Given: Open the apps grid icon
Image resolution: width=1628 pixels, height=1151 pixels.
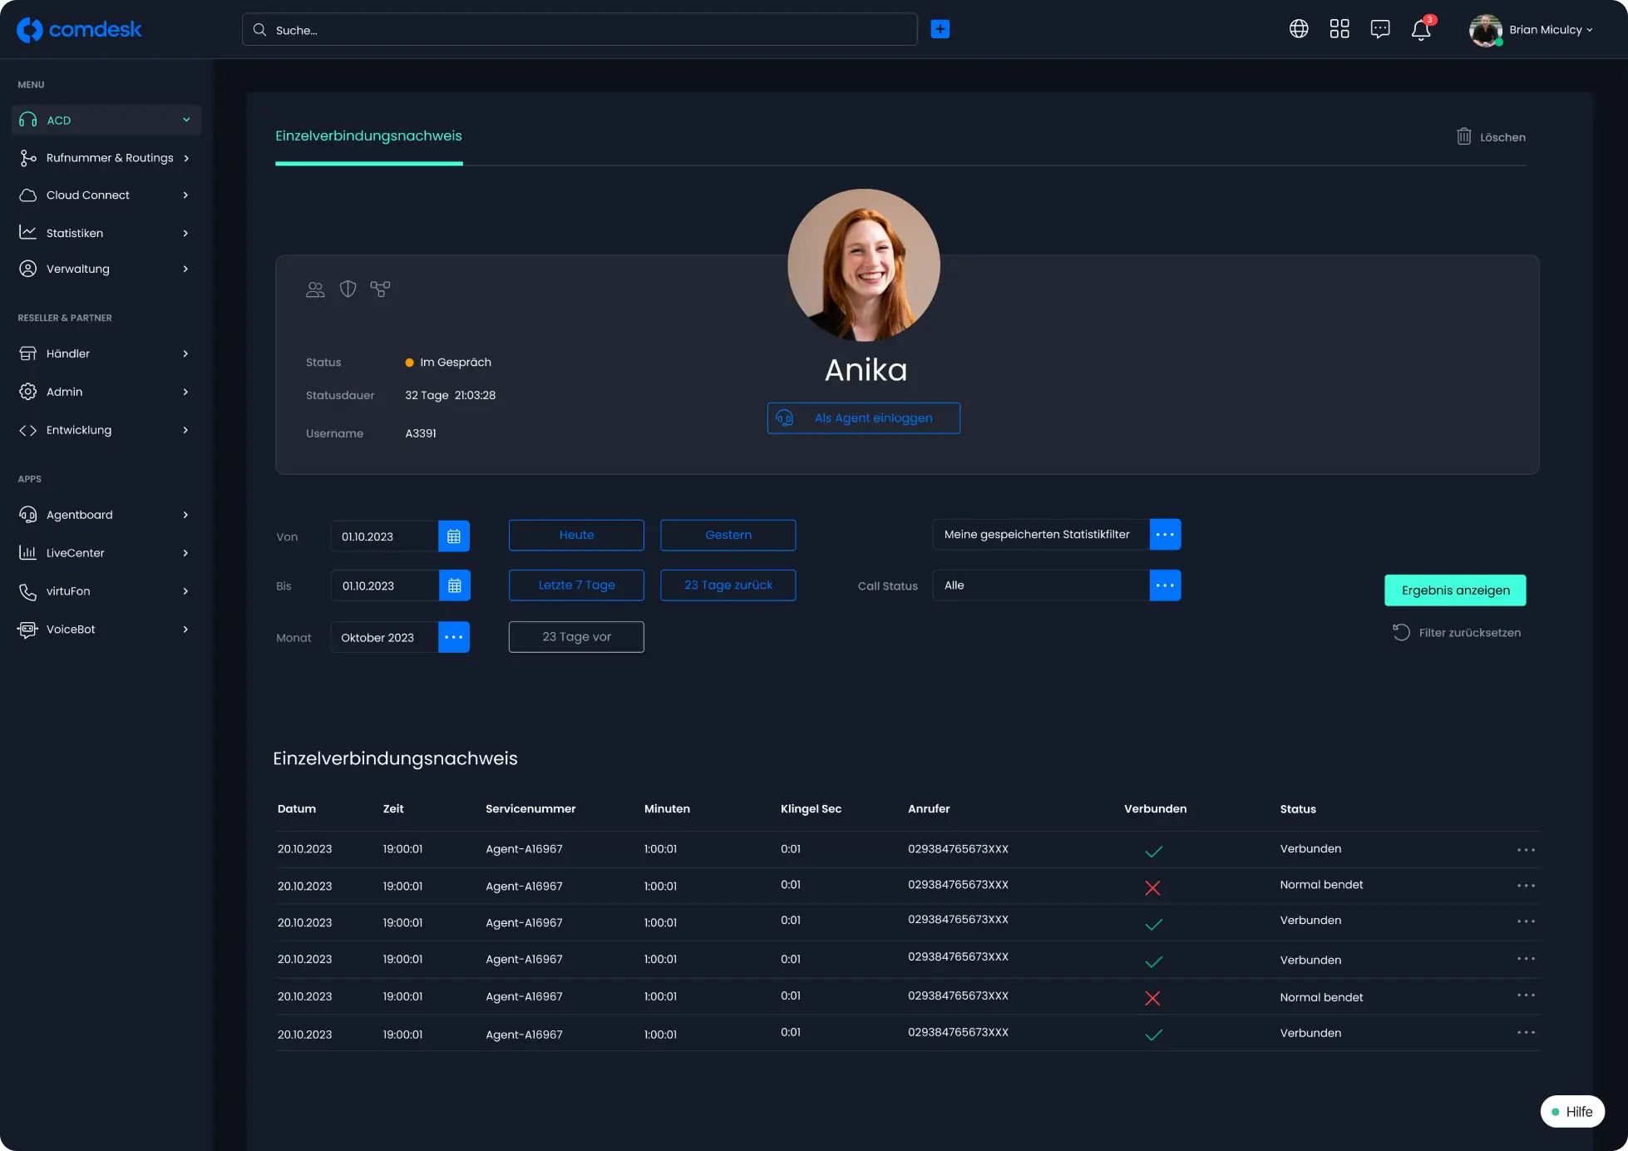Looking at the screenshot, I should click(1339, 29).
